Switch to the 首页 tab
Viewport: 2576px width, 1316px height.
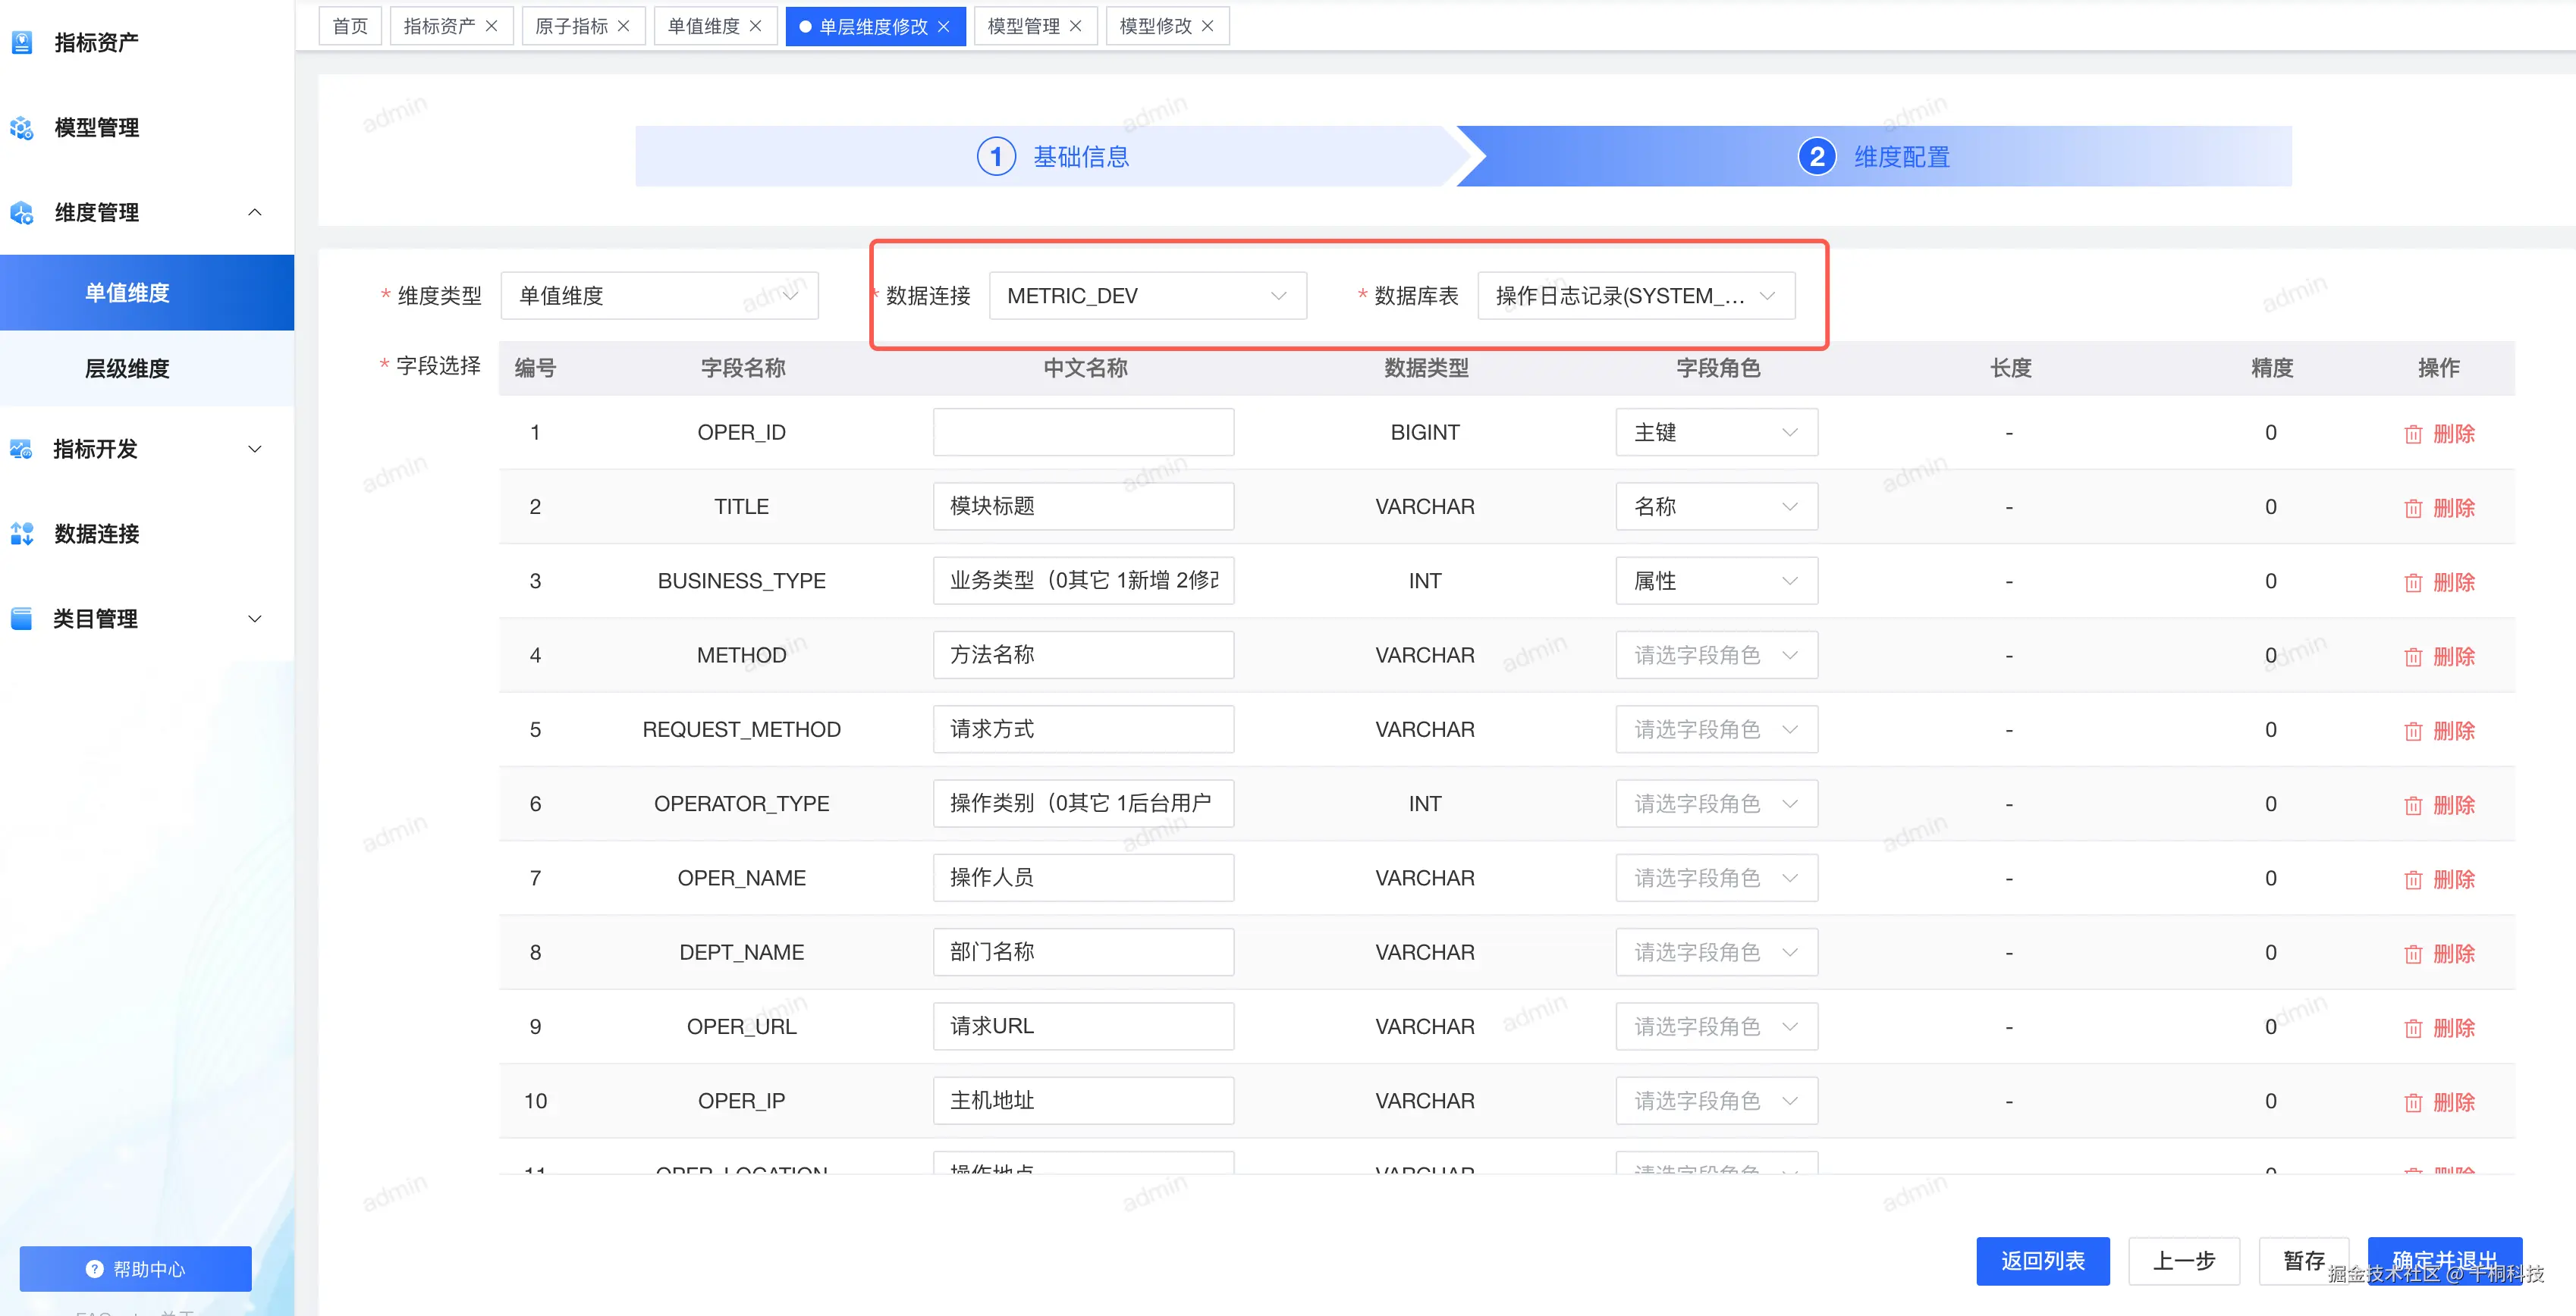[x=349, y=25]
